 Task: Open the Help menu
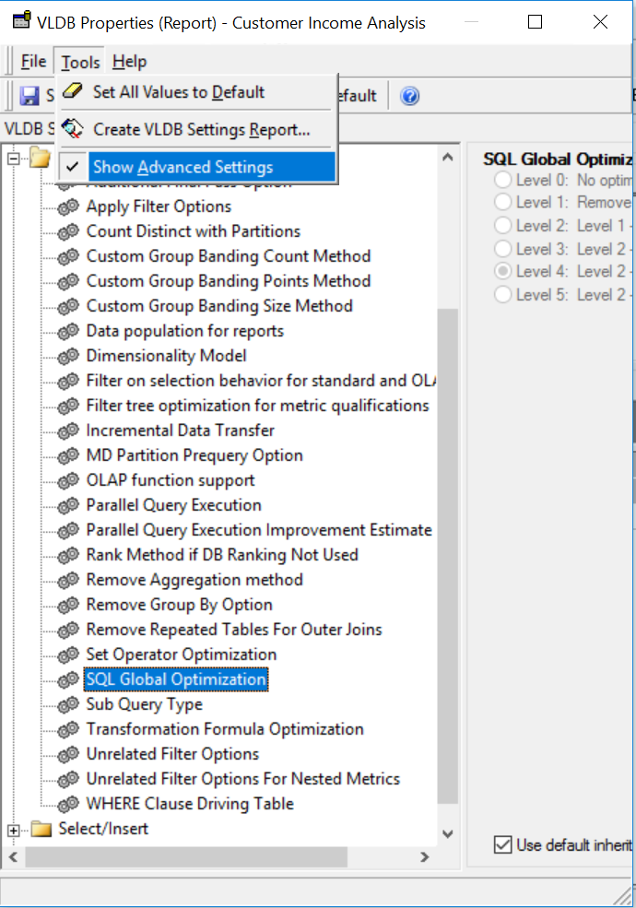click(x=129, y=61)
